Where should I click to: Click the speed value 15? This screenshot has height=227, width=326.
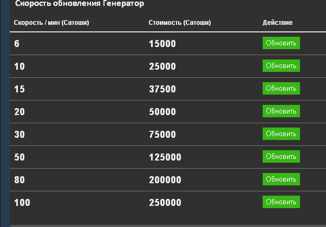point(19,89)
